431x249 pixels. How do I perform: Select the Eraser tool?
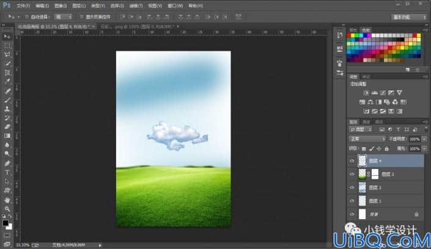click(7, 127)
